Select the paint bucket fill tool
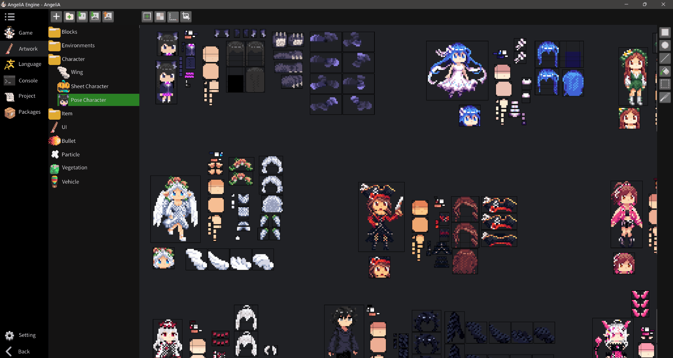Screen dimensions: 673x358 [x=665, y=71]
